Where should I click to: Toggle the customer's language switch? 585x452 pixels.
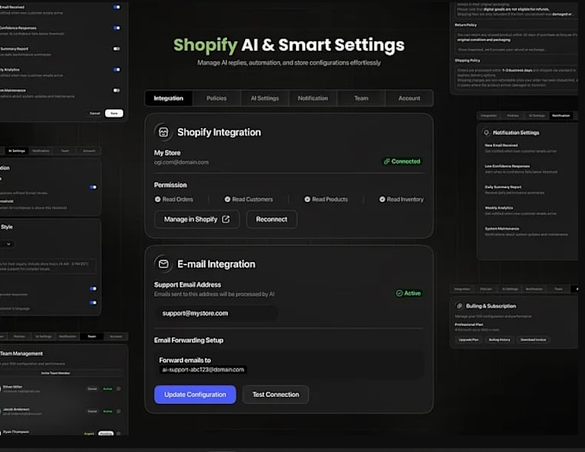coord(93,302)
